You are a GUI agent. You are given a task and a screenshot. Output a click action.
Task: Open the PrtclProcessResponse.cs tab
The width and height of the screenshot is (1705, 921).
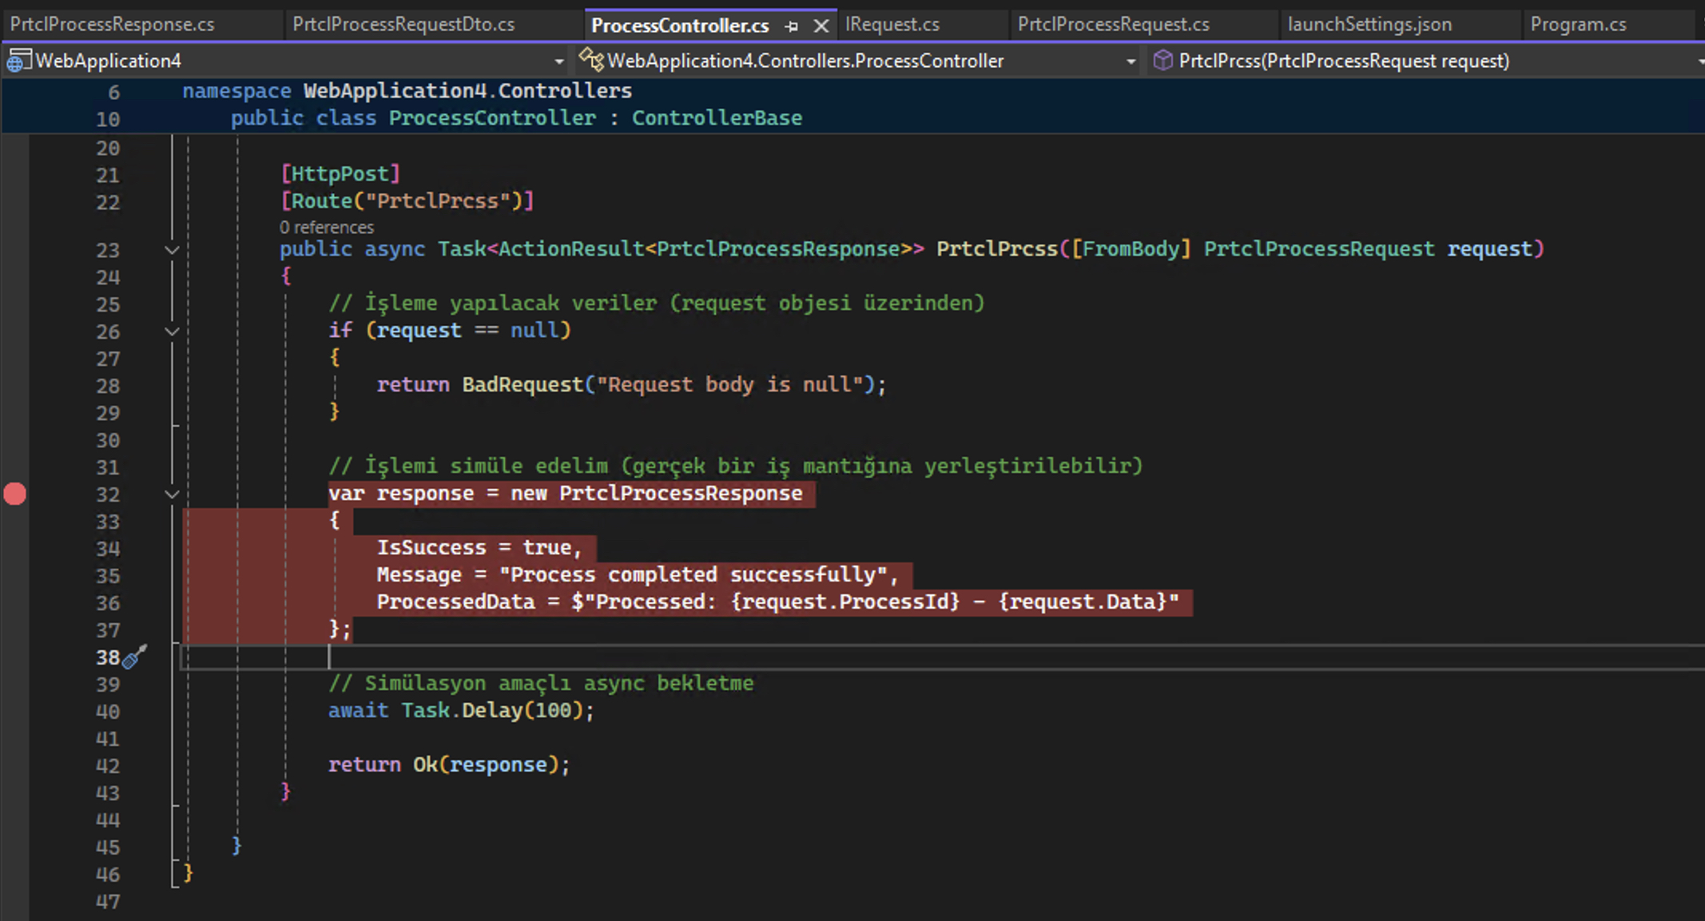[x=113, y=25]
